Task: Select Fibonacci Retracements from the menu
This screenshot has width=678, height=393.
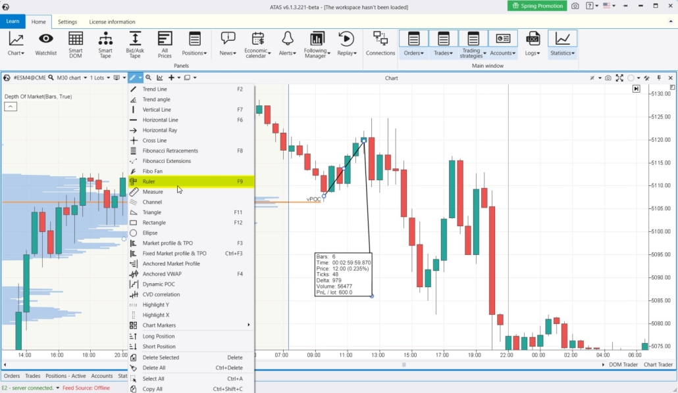Action: pos(170,150)
